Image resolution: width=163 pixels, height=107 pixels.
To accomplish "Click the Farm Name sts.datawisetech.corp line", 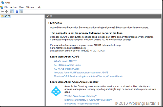I will pos(68,48).
